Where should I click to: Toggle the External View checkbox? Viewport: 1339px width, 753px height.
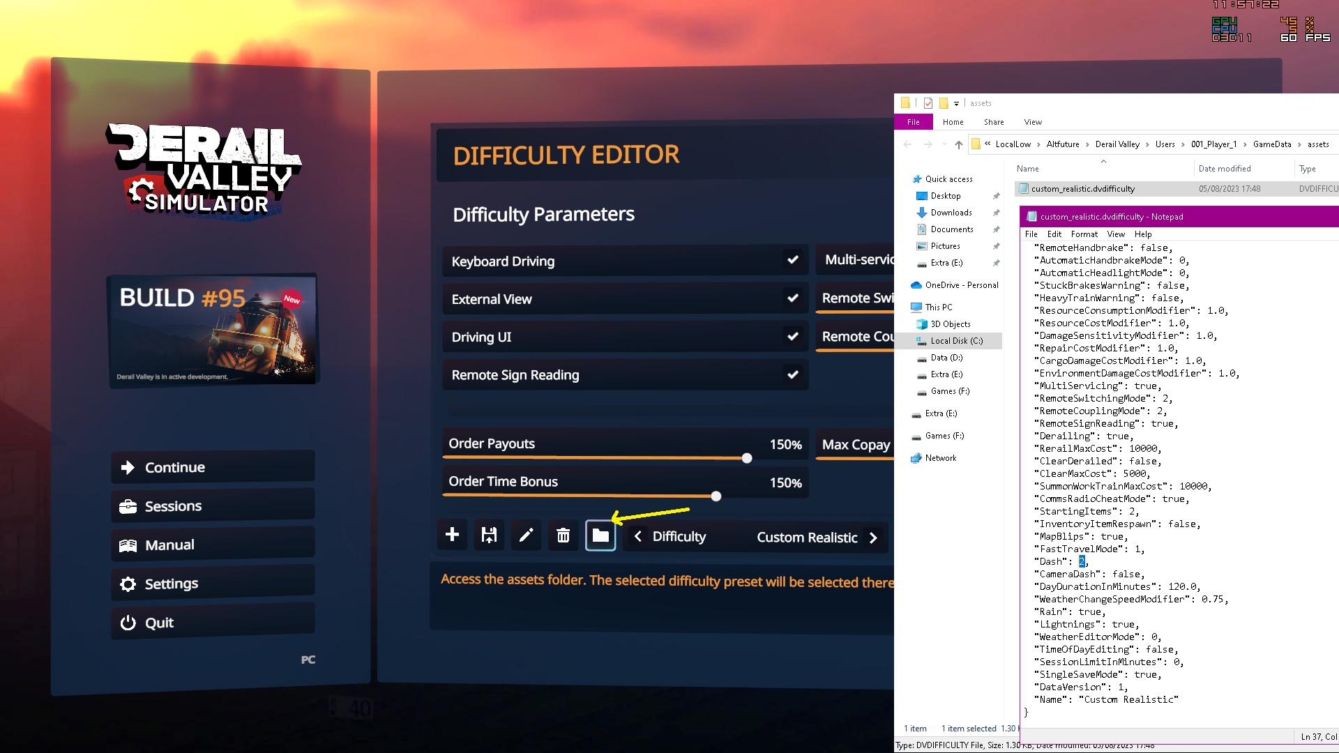click(x=793, y=298)
